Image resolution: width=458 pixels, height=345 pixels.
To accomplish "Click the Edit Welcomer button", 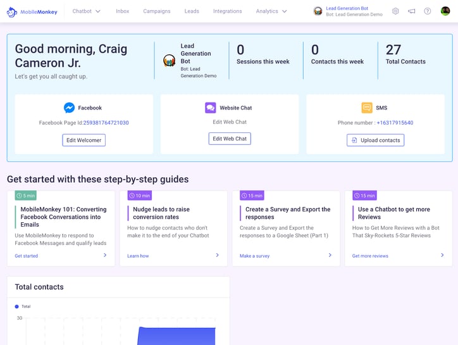I will pyautogui.click(x=84, y=140).
